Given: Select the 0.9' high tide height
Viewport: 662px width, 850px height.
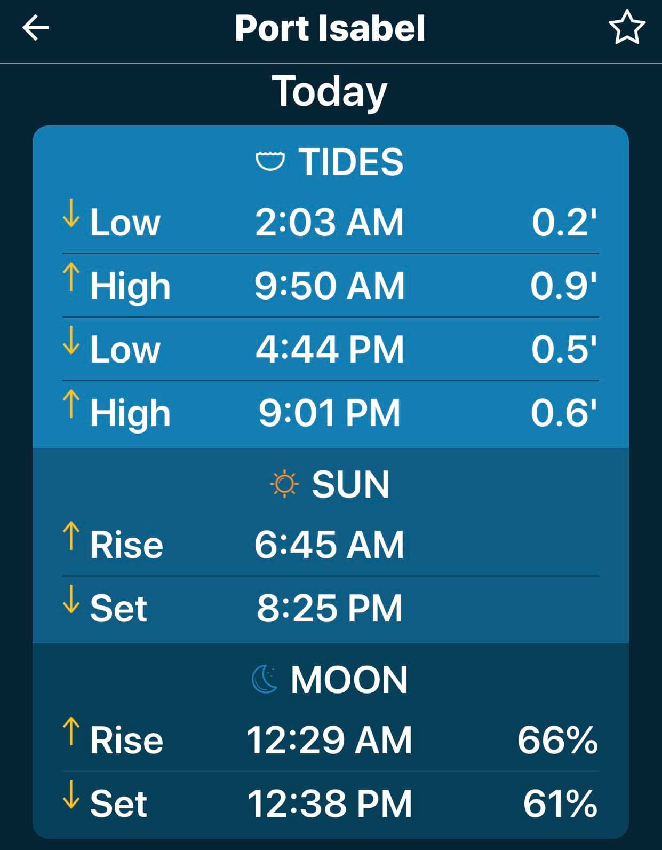Looking at the screenshot, I should 563,286.
